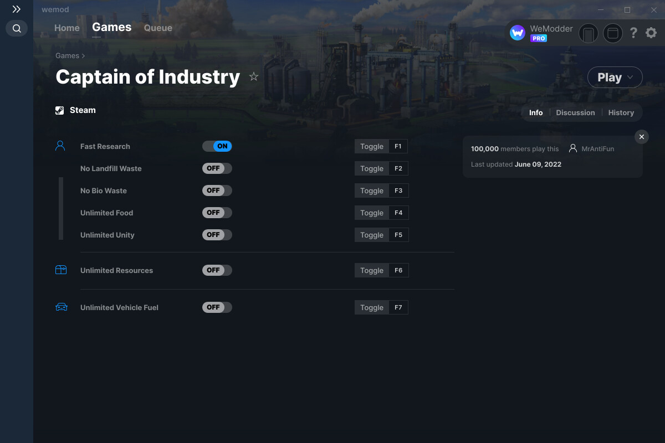Enable Unlimited Resources toggle

217,270
